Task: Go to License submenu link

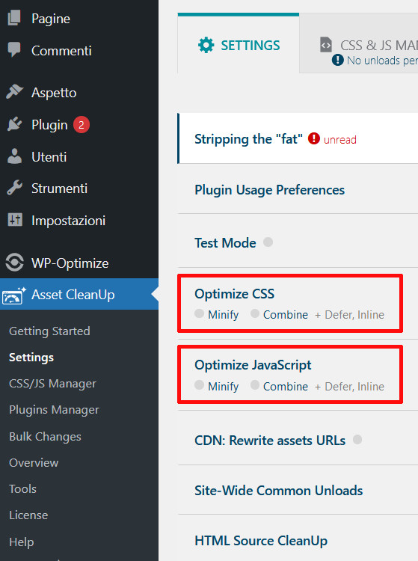Action: coord(28,515)
